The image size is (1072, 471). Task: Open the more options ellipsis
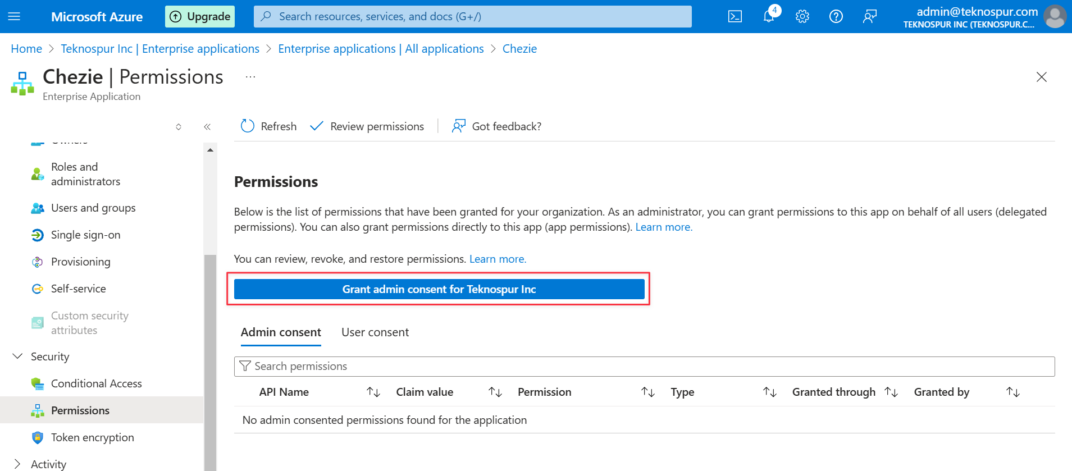(250, 77)
